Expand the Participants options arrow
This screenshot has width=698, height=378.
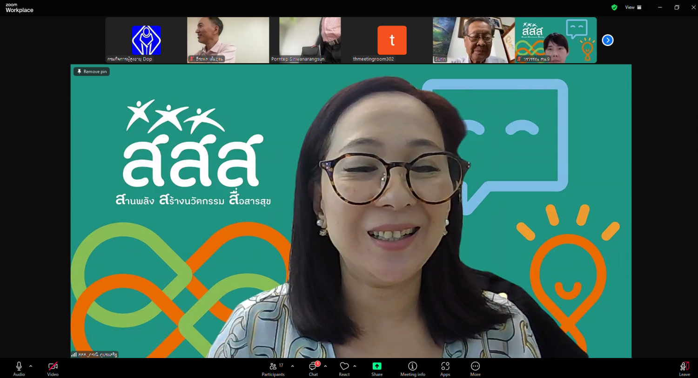pos(292,366)
